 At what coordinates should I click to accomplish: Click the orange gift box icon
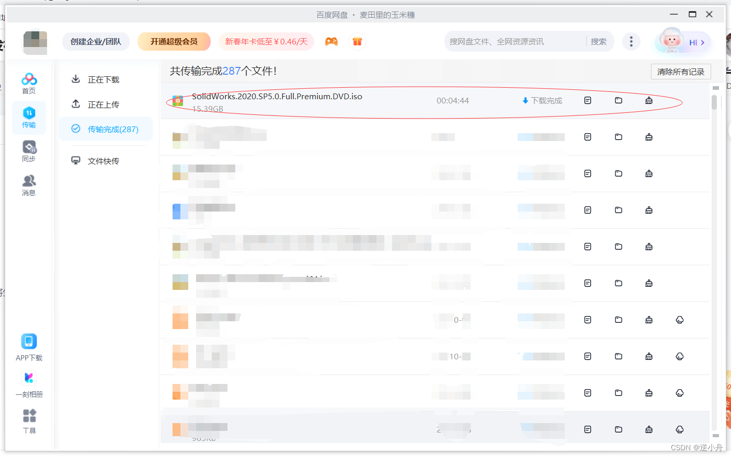click(x=357, y=42)
